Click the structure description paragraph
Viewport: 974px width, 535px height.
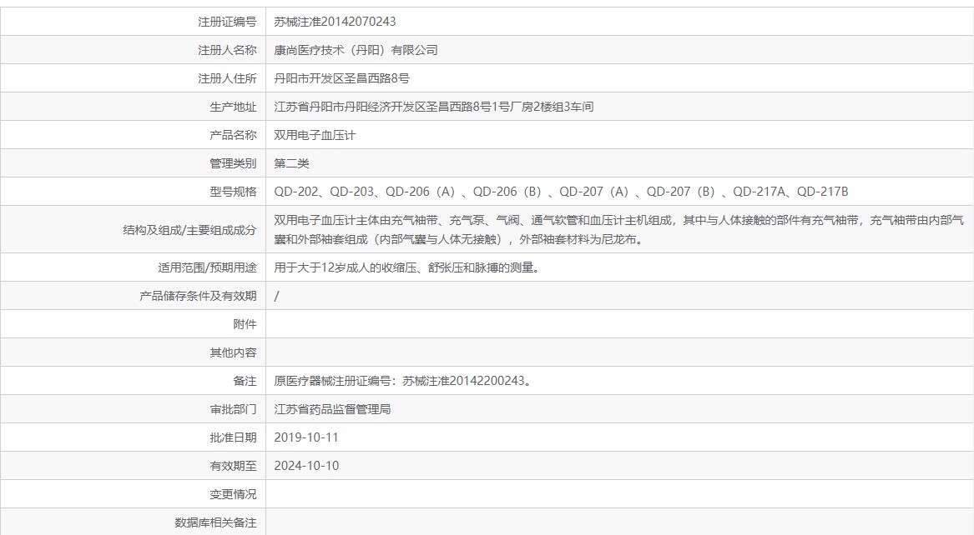(618, 229)
